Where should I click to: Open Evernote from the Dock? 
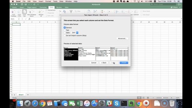pyautogui.click(x=131, y=103)
